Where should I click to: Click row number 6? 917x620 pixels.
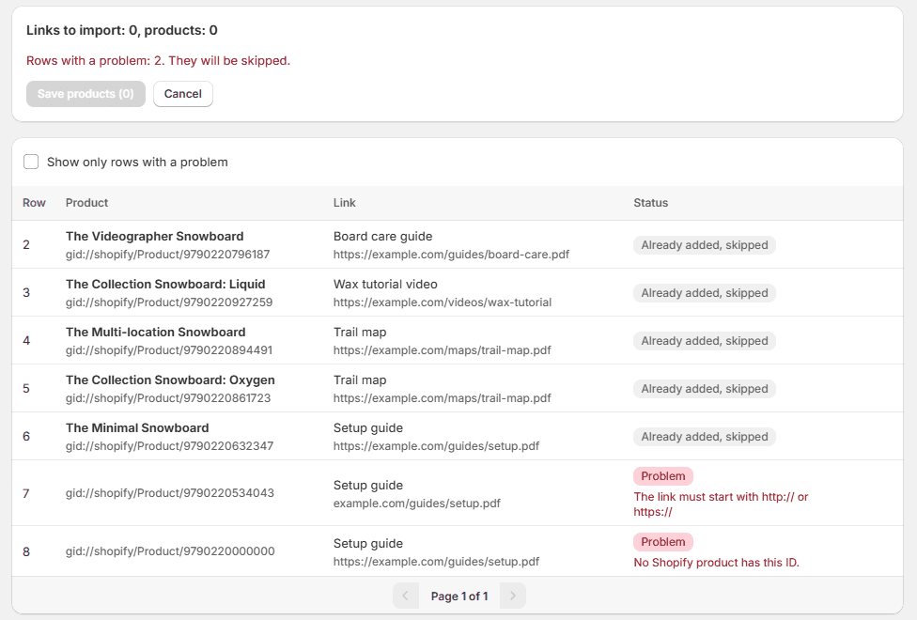pos(26,437)
